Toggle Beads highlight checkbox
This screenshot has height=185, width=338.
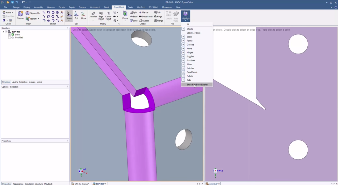tap(183, 37)
